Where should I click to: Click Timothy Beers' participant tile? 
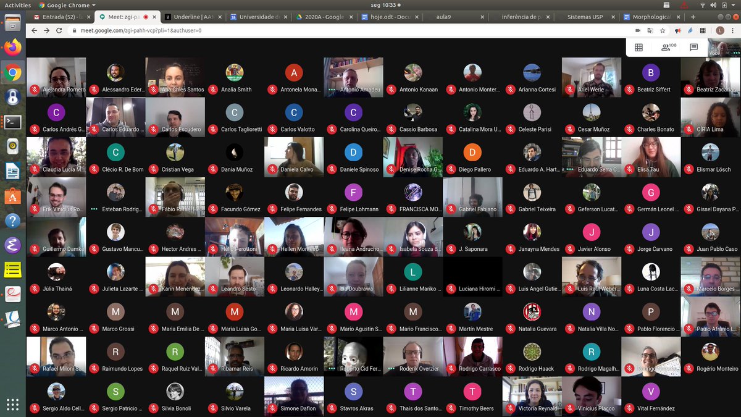coord(472,396)
